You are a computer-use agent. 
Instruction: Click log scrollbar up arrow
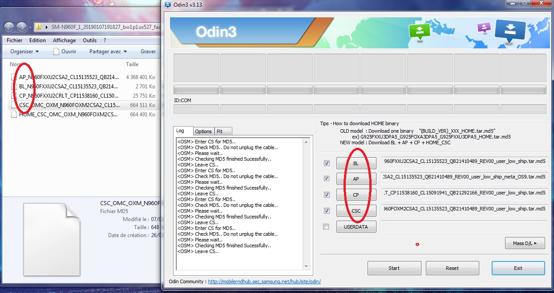306,142
